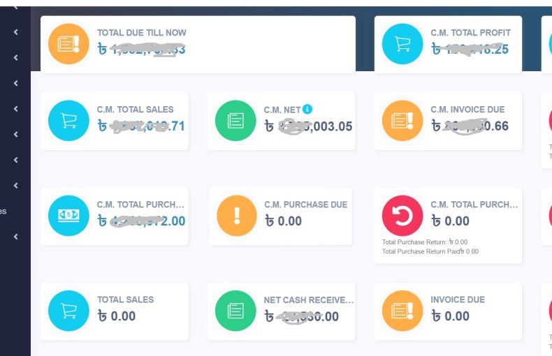
Task: Click the orange Total Due Till Now invoice icon
Action: click(68, 44)
